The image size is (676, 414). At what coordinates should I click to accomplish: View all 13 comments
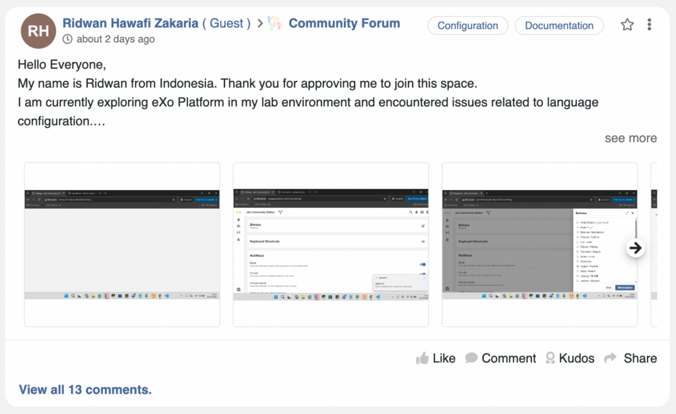tap(85, 390)
